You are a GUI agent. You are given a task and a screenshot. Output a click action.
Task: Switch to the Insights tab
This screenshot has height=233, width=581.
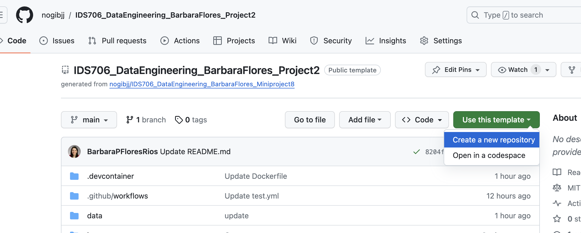(x=386, y=41)
